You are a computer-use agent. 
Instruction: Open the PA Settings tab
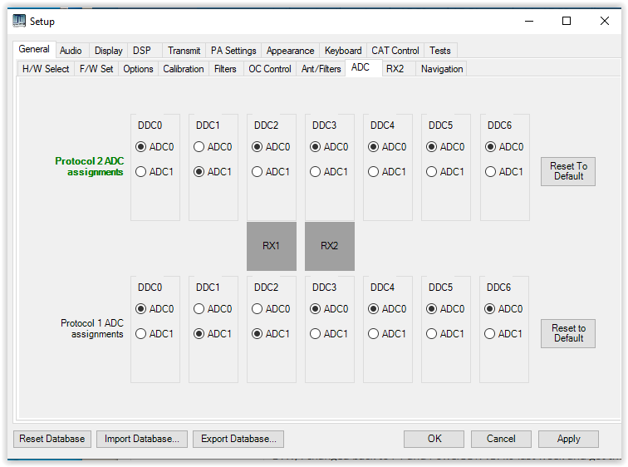[x=233, y=51]
